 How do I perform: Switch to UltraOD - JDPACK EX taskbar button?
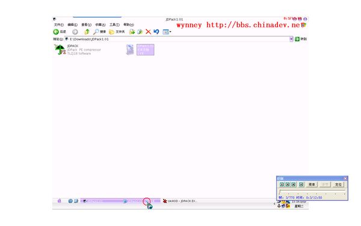(x=180, y=201)
